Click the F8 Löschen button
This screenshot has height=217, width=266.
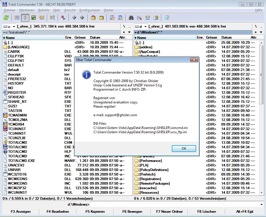coord(207,212)
